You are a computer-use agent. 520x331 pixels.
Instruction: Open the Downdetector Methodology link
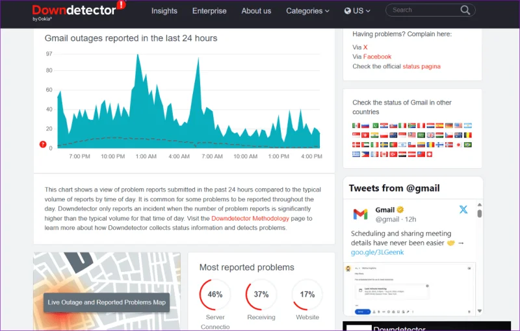point(250,219)
